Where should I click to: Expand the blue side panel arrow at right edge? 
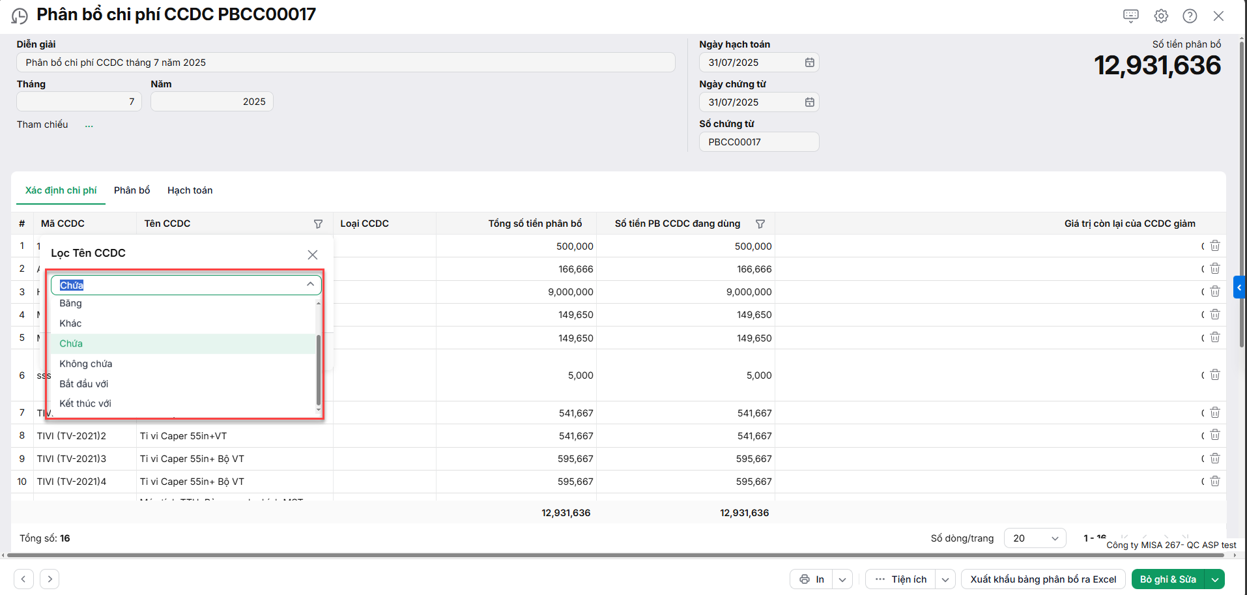tap(1239, 287)
